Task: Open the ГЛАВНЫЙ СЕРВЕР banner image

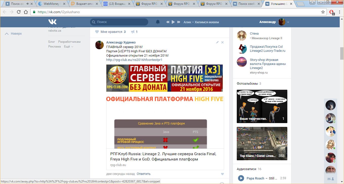Action: [x=164, y=78]
